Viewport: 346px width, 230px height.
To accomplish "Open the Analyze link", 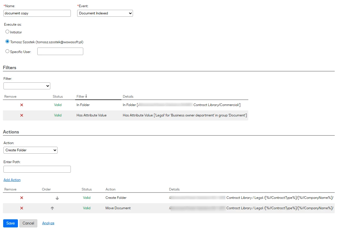I will (48, 223).
